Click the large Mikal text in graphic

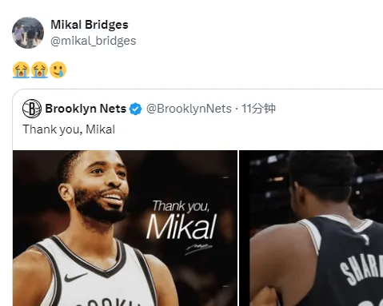pos(182,227)
